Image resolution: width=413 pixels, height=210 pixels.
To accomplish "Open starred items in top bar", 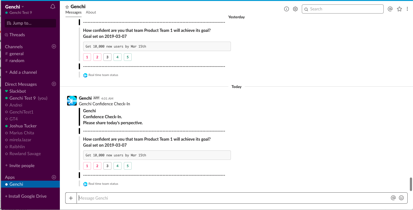I will [399, 9].
